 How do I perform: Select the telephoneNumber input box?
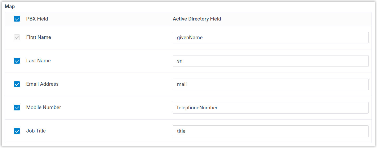tap(270, 108)
